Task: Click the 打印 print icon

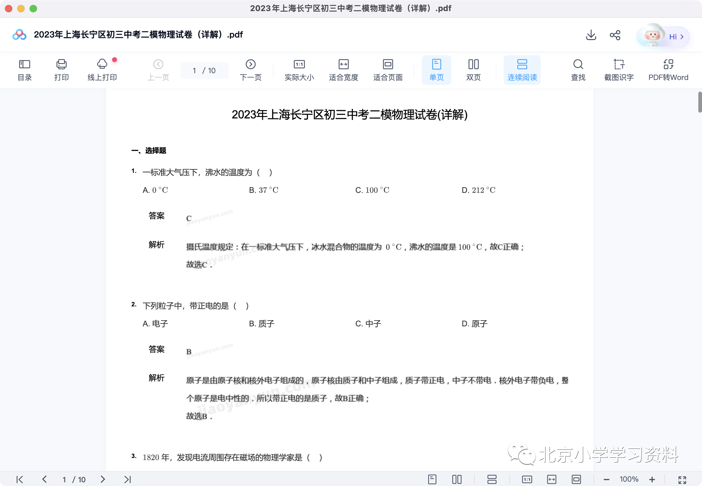Action: click(x=62, y=70)
